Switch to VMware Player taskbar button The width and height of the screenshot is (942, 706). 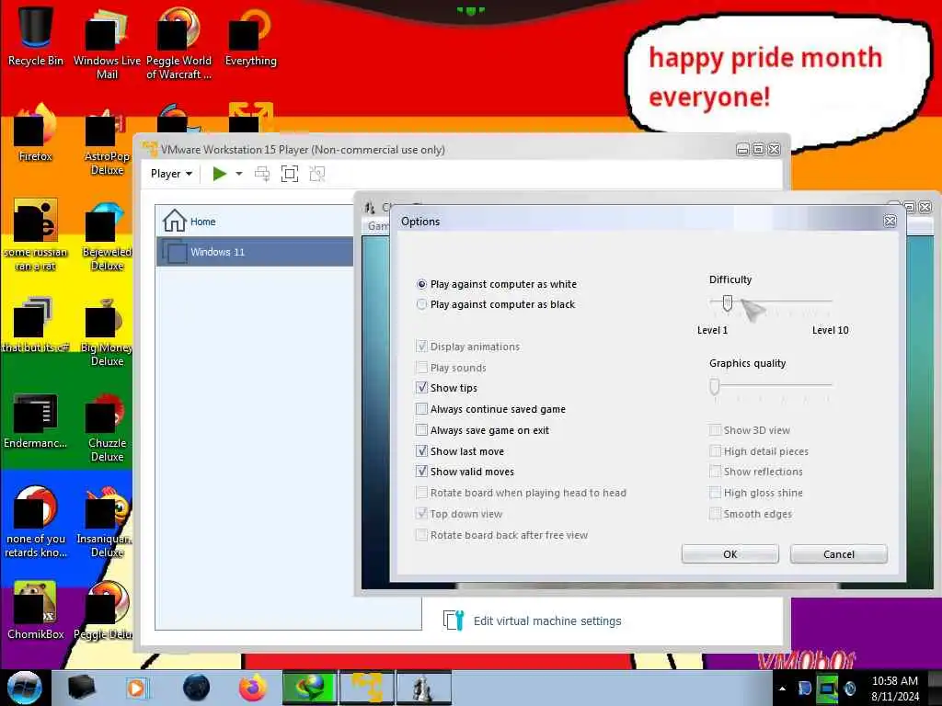click(x=366, y=688)
